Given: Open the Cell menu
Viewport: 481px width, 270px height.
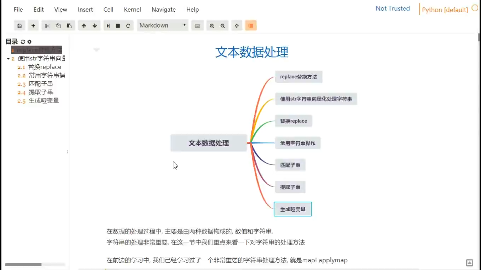Looking at the screenshot, I should 108,10.
